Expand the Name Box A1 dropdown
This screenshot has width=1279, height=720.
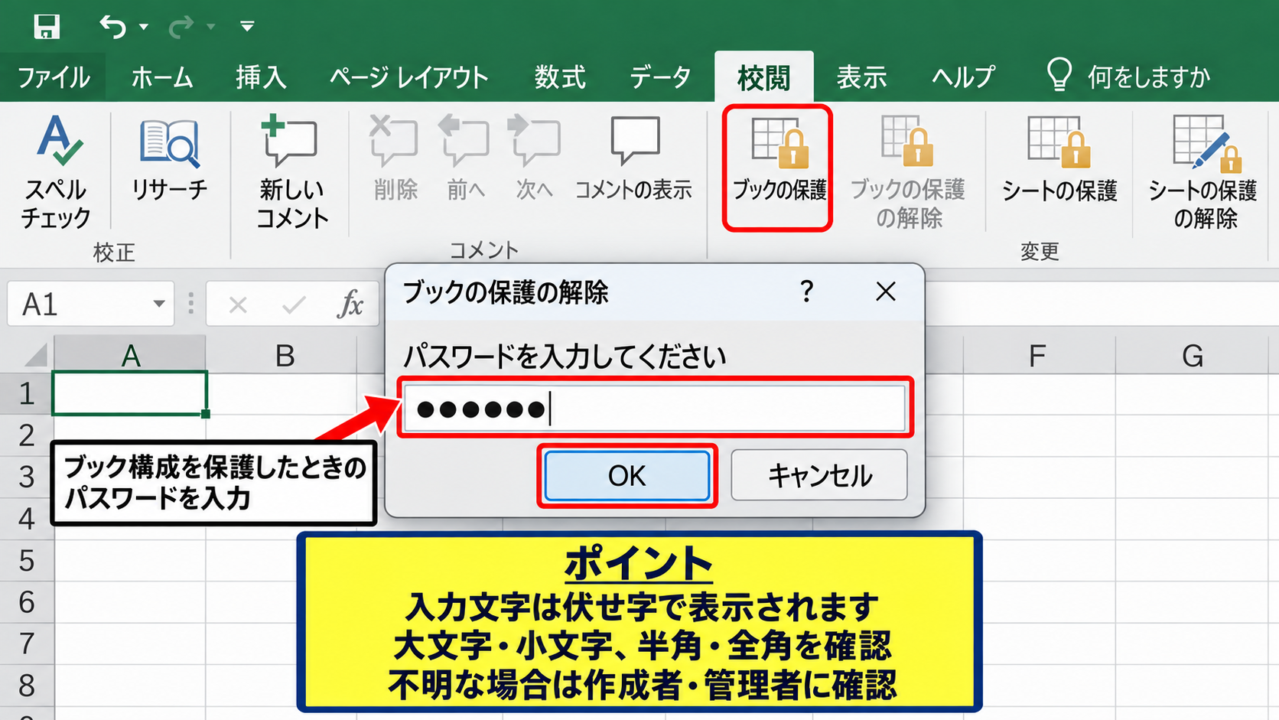[x=158, y=304]
